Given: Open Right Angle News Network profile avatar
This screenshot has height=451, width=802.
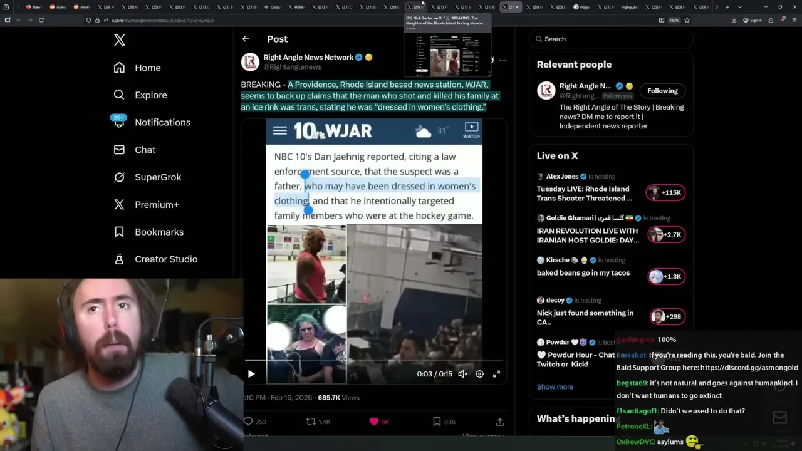Looking at the screenshot, I should point(250,62).
